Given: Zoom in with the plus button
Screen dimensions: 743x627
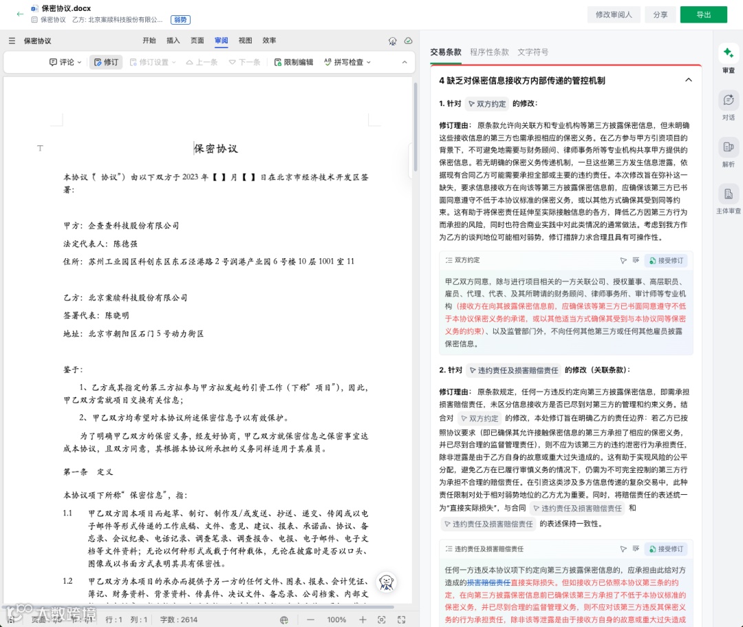Looking at the screenshot, I should pyautogui.click(x=363, y=620).
